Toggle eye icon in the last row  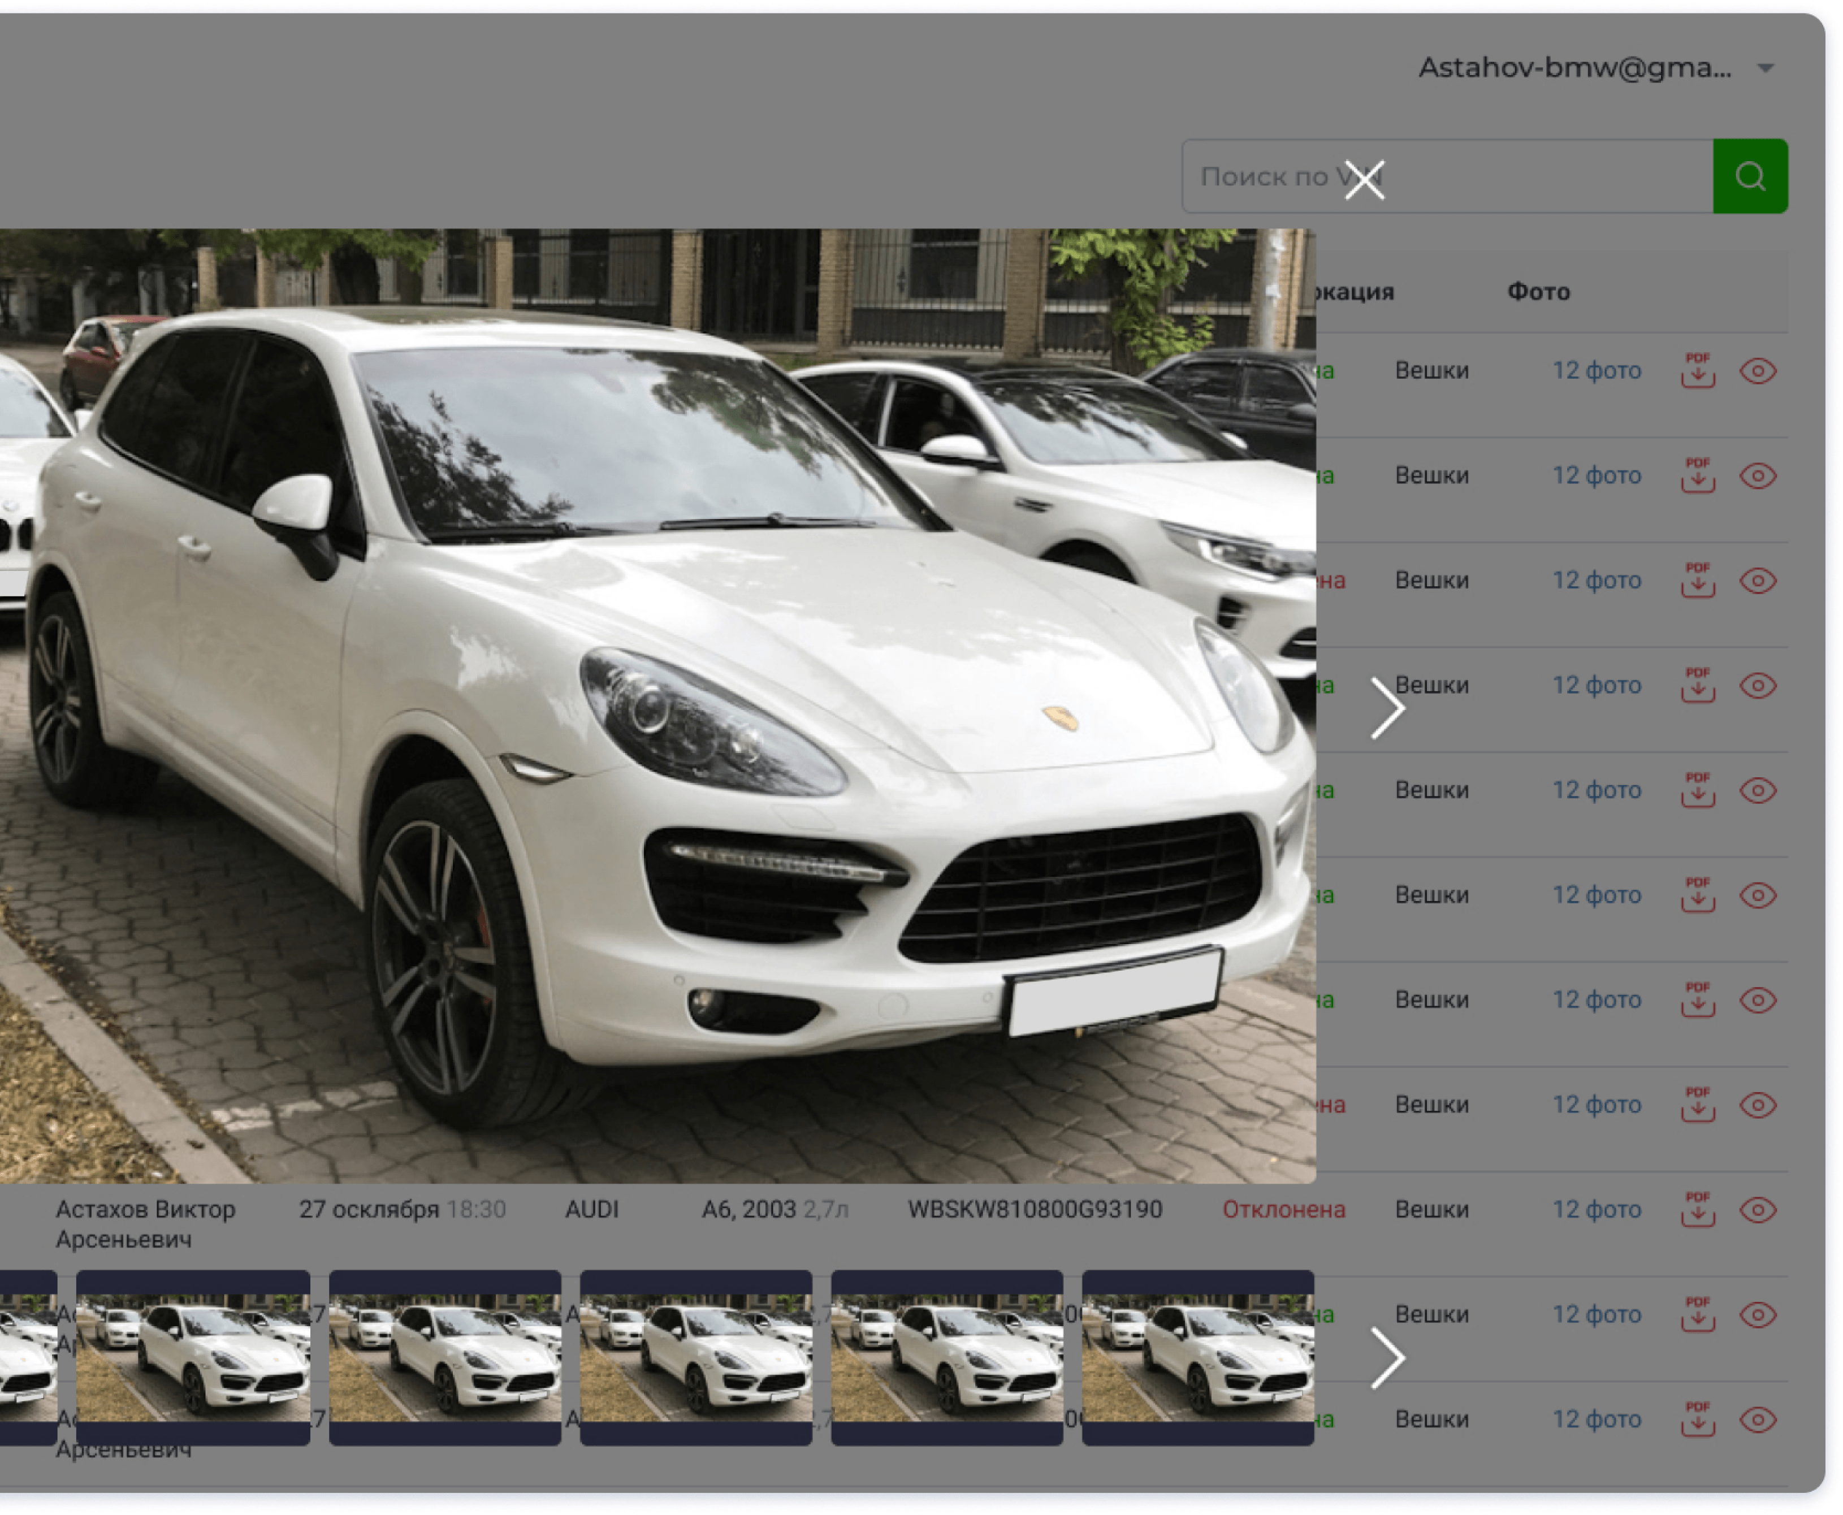pos(1758,1419)
